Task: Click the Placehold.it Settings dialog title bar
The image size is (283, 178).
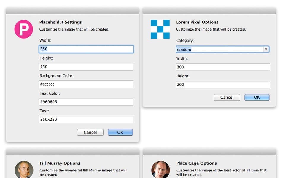Action: [72, 11]
